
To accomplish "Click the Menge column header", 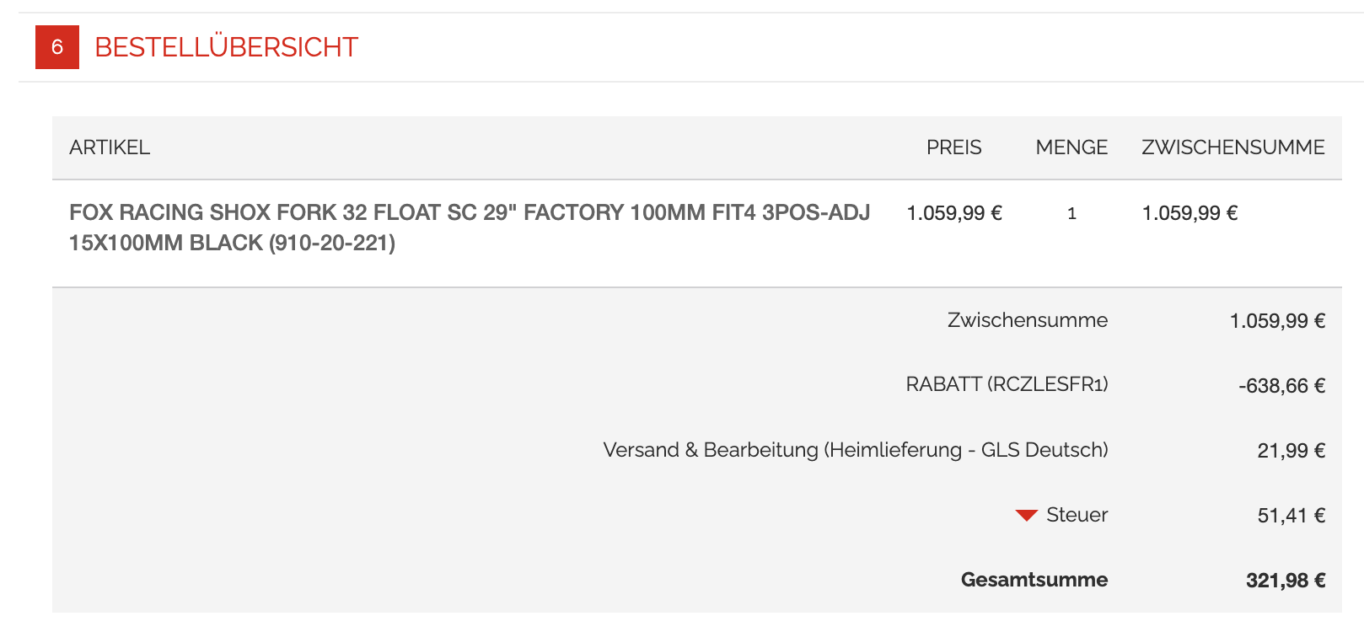I will 1071,147.
